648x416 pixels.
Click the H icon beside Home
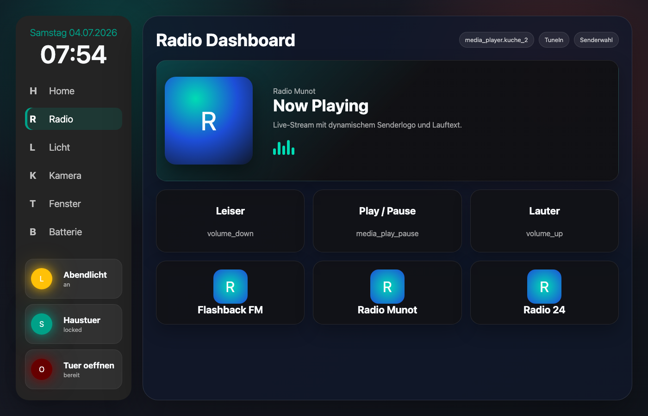(x=33, y=91)
